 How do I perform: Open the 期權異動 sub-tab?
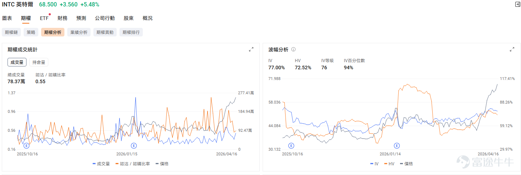tap(105, 32)
